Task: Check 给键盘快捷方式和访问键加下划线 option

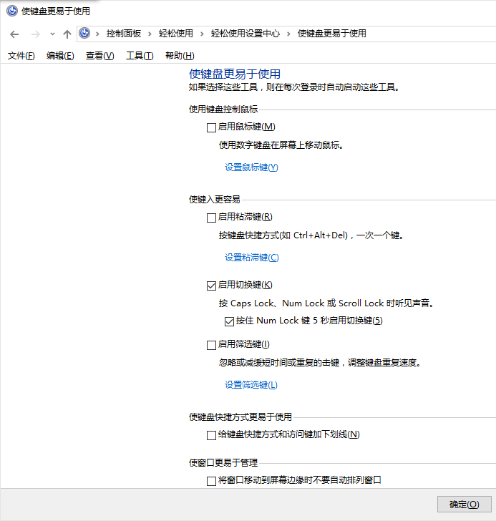Action: (x=211, y=435)
